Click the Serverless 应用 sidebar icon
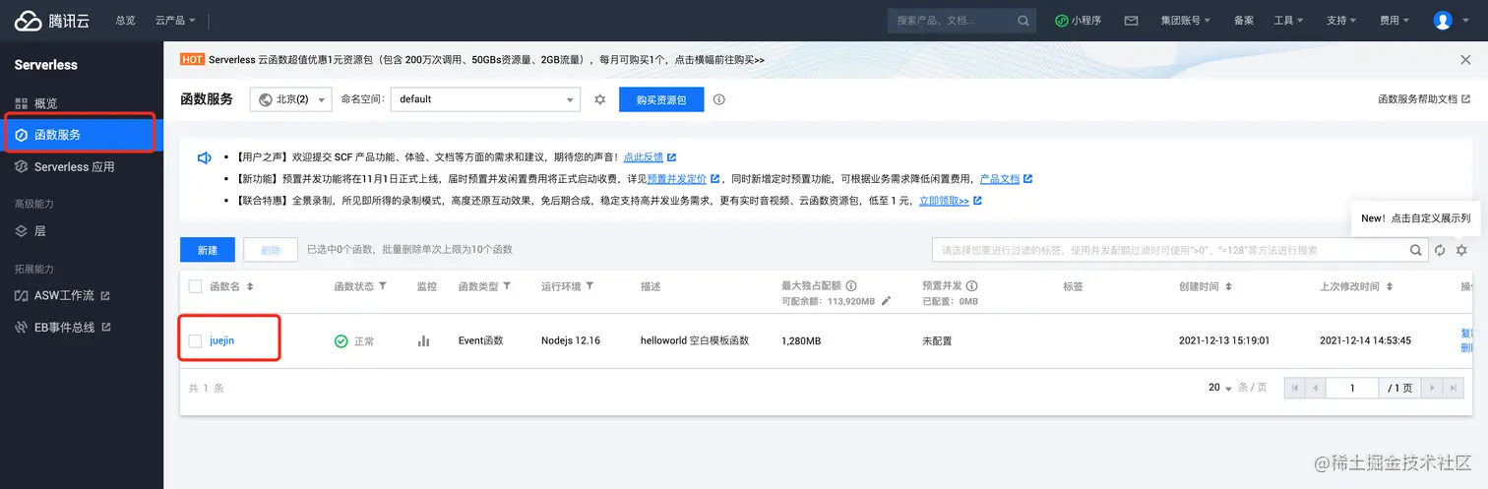 tap(22, 167)
